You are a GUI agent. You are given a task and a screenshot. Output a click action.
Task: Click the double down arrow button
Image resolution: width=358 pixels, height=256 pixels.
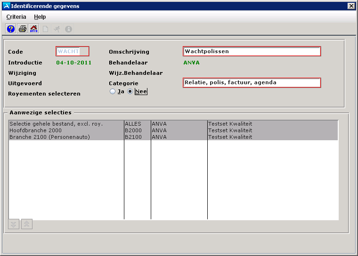(14, 224)
